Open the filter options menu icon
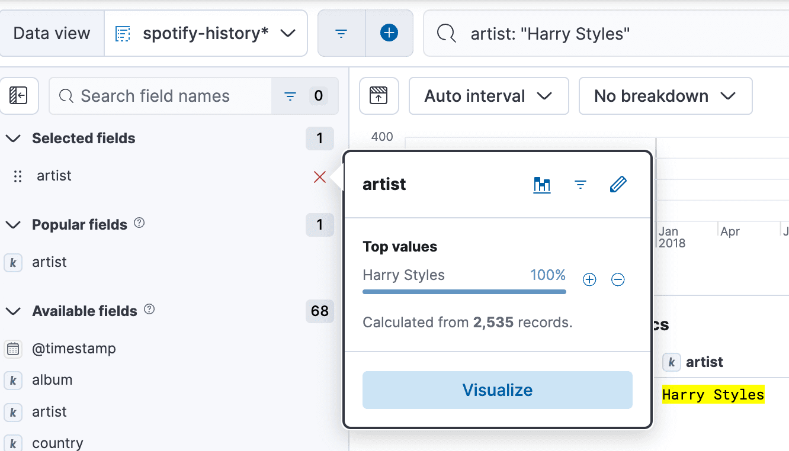This screenshot has width=789, height=451. pos(341,33)
